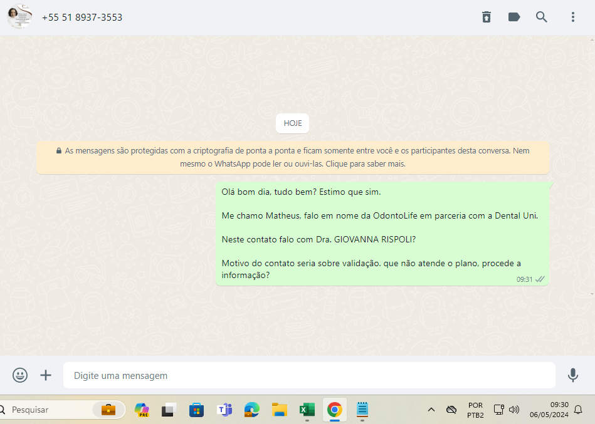The height and width of the screenshot is (424, 595).
Task: Open Microsoft Teams from the taskbar
Action: click(x=224, y=410)
